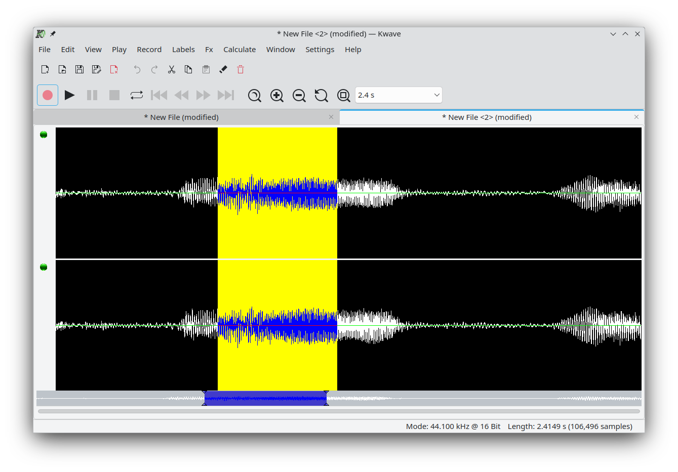Image resolution: width=678 pixels, height=472 pixels.
Task: Toggle the lower channel's green lamp
Action: point(44,267)
